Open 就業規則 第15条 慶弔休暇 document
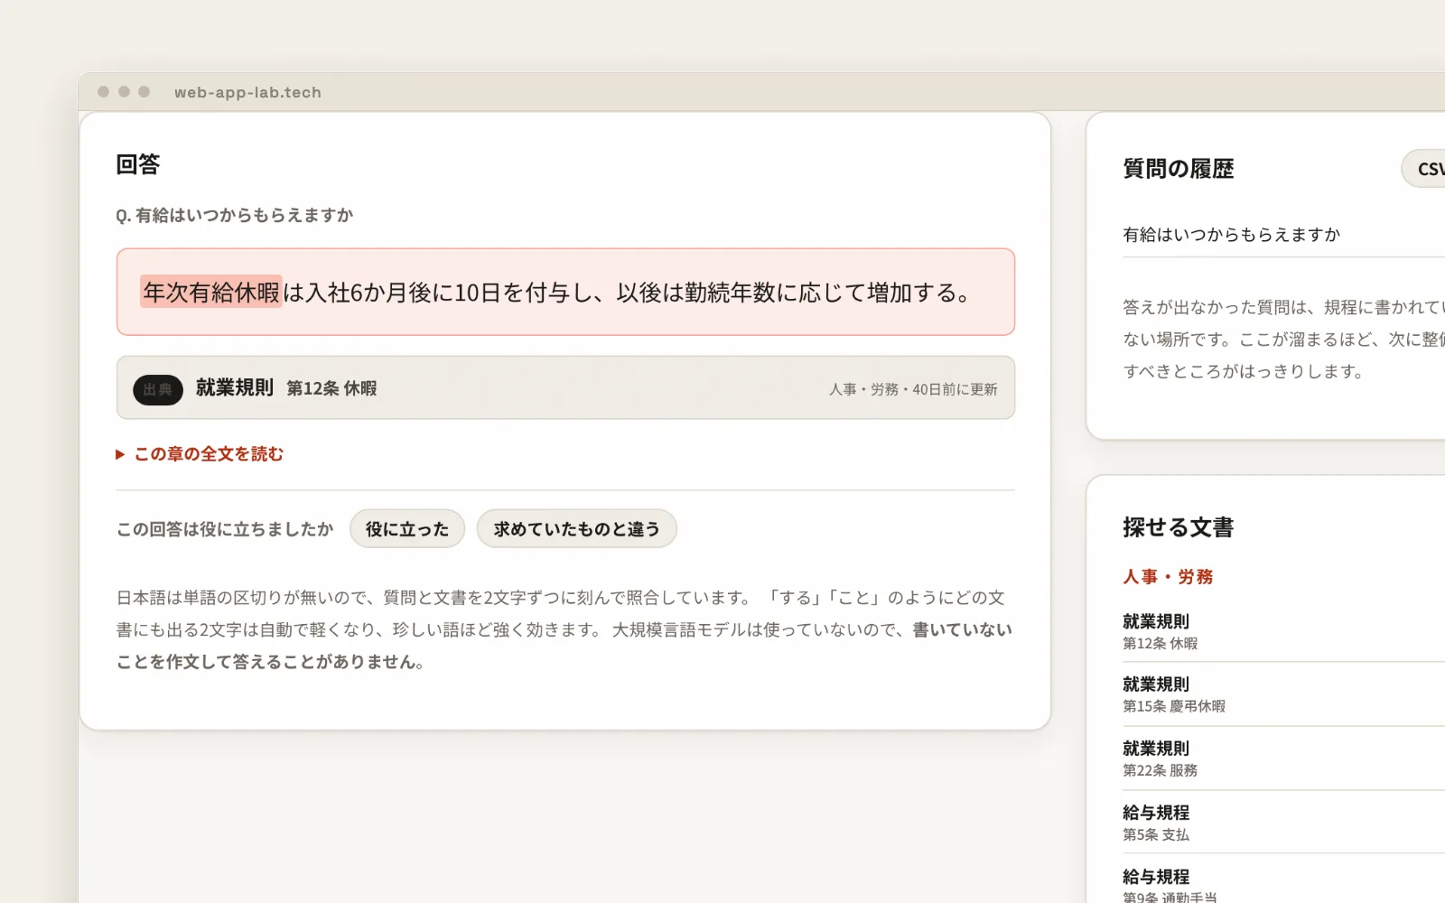 click(x=1283, y=694)
